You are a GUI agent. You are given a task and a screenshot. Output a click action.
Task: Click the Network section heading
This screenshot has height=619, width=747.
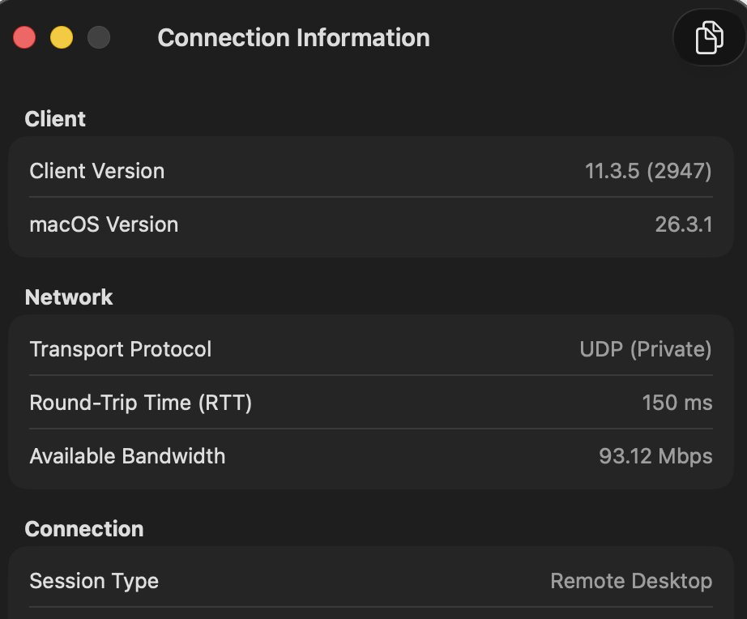[69, 297]
